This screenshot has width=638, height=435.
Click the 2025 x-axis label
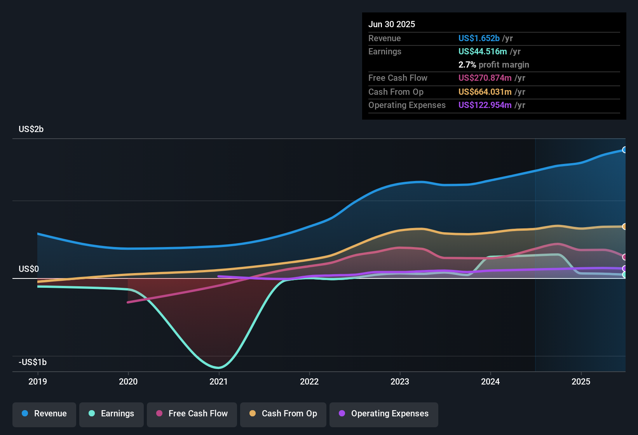[581, 381]
